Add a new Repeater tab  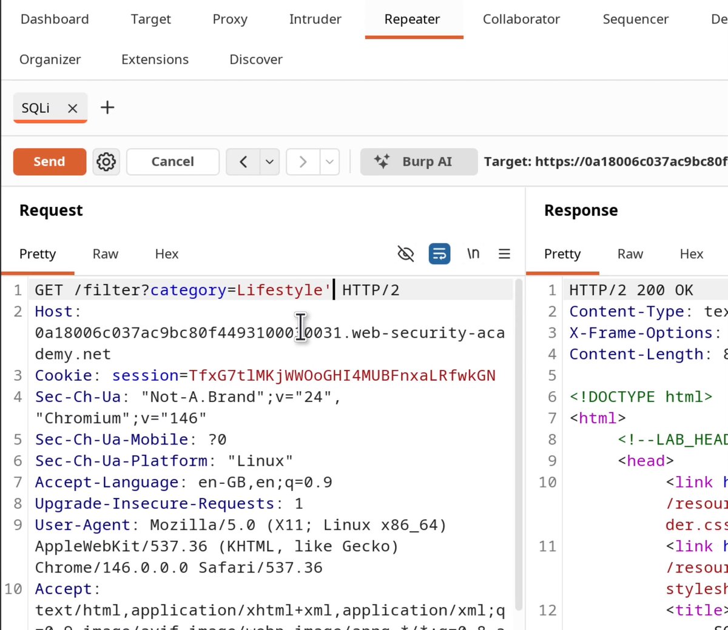point(107,107)
